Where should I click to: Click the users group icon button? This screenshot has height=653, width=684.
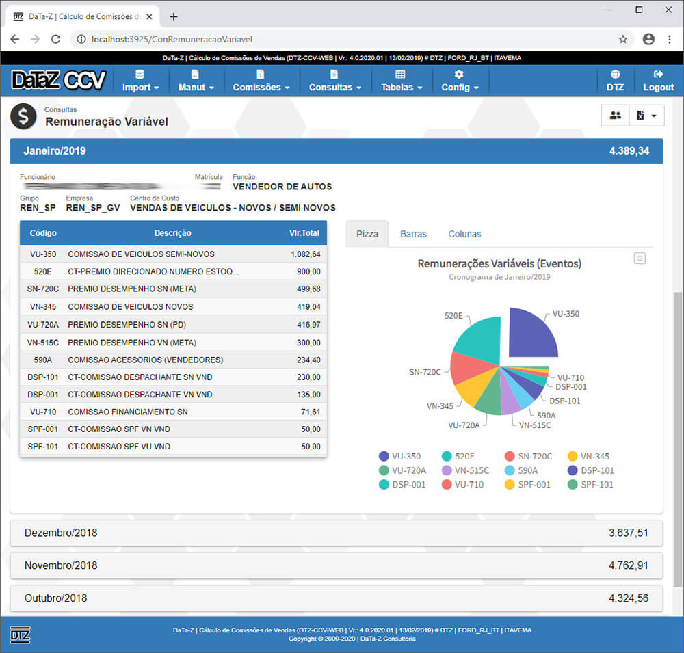(615, 116)
